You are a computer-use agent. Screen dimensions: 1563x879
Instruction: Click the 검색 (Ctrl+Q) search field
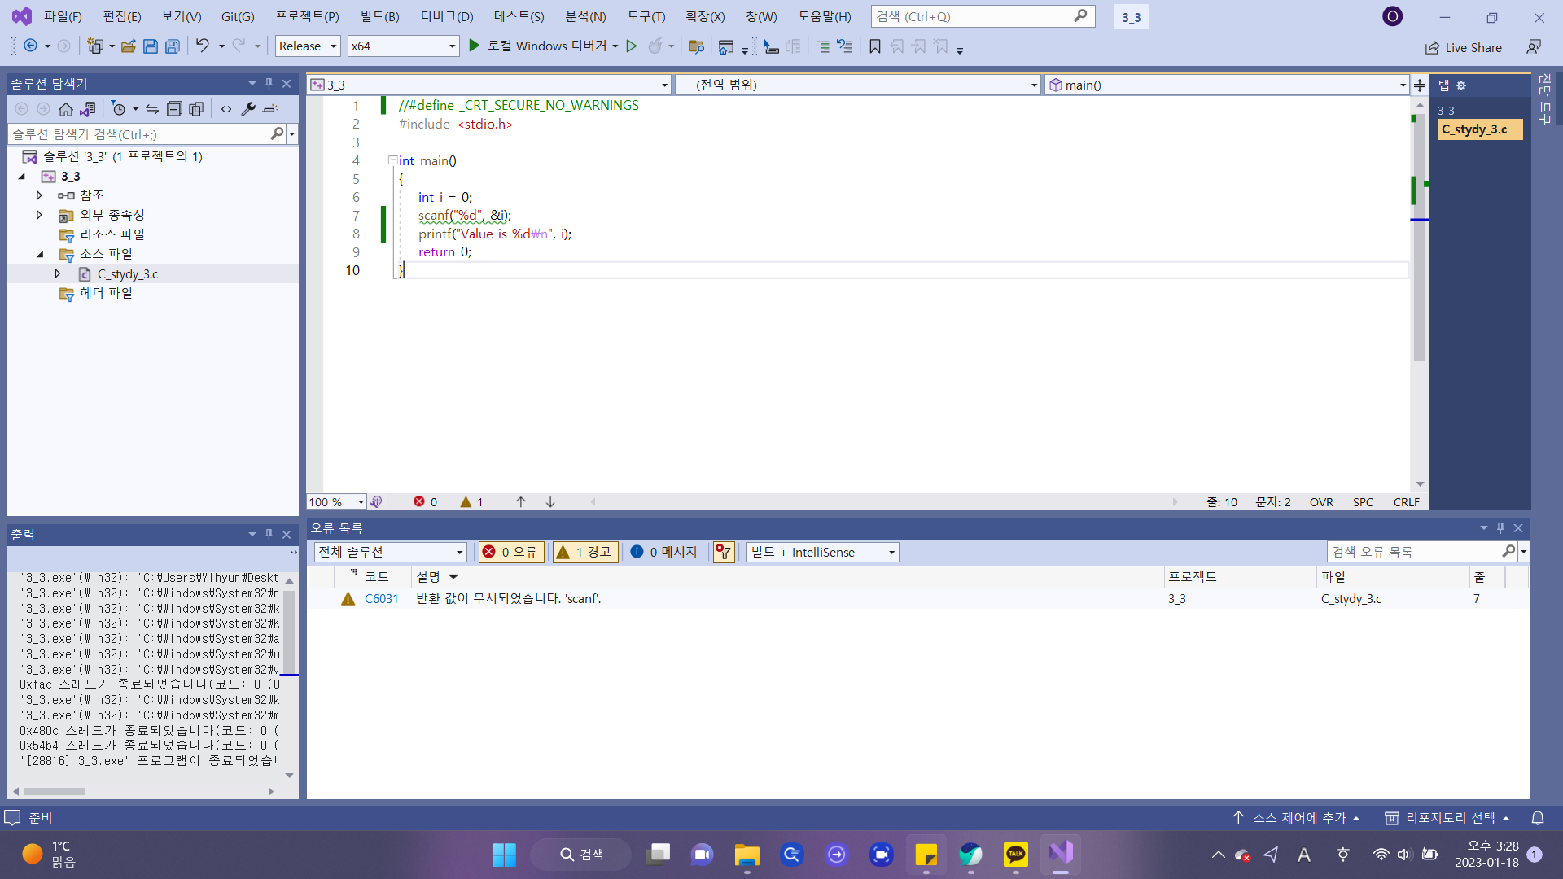(983, 16)
